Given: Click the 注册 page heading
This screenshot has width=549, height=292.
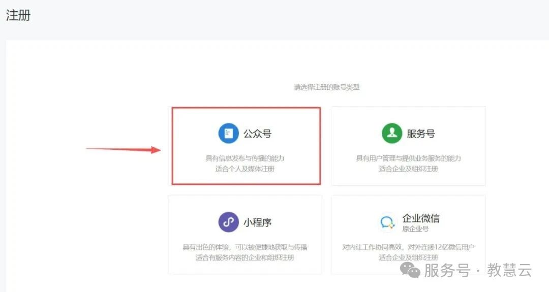Looking at the screenshot, I should pos(18,15).
